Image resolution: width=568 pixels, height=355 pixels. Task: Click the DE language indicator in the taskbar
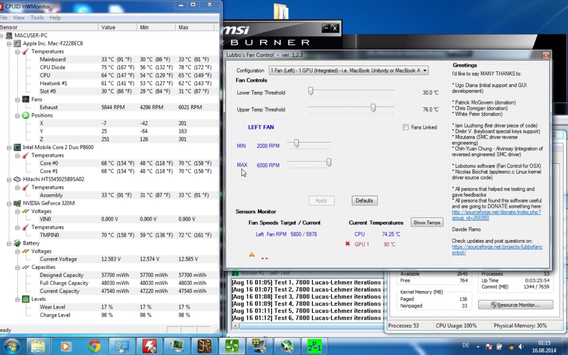466,345
